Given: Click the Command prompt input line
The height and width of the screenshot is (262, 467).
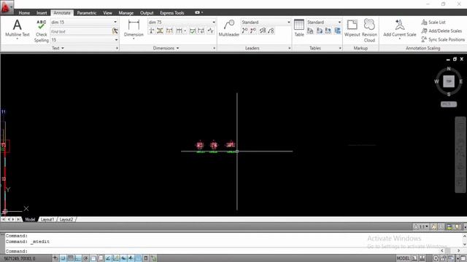Looking at the screenshot, I should point(220,251).
